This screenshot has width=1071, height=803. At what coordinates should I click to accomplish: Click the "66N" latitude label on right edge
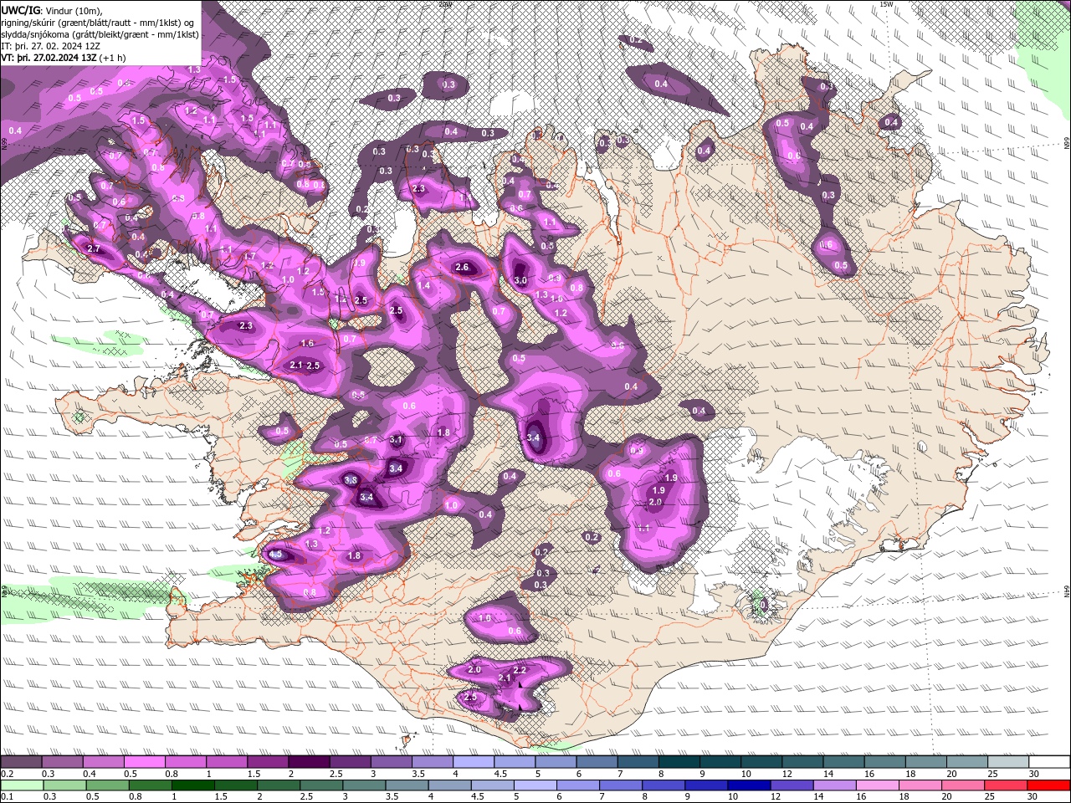click(x=1067, y=143)
